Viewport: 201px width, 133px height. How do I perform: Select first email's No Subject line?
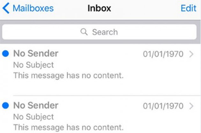click(33, 65)
